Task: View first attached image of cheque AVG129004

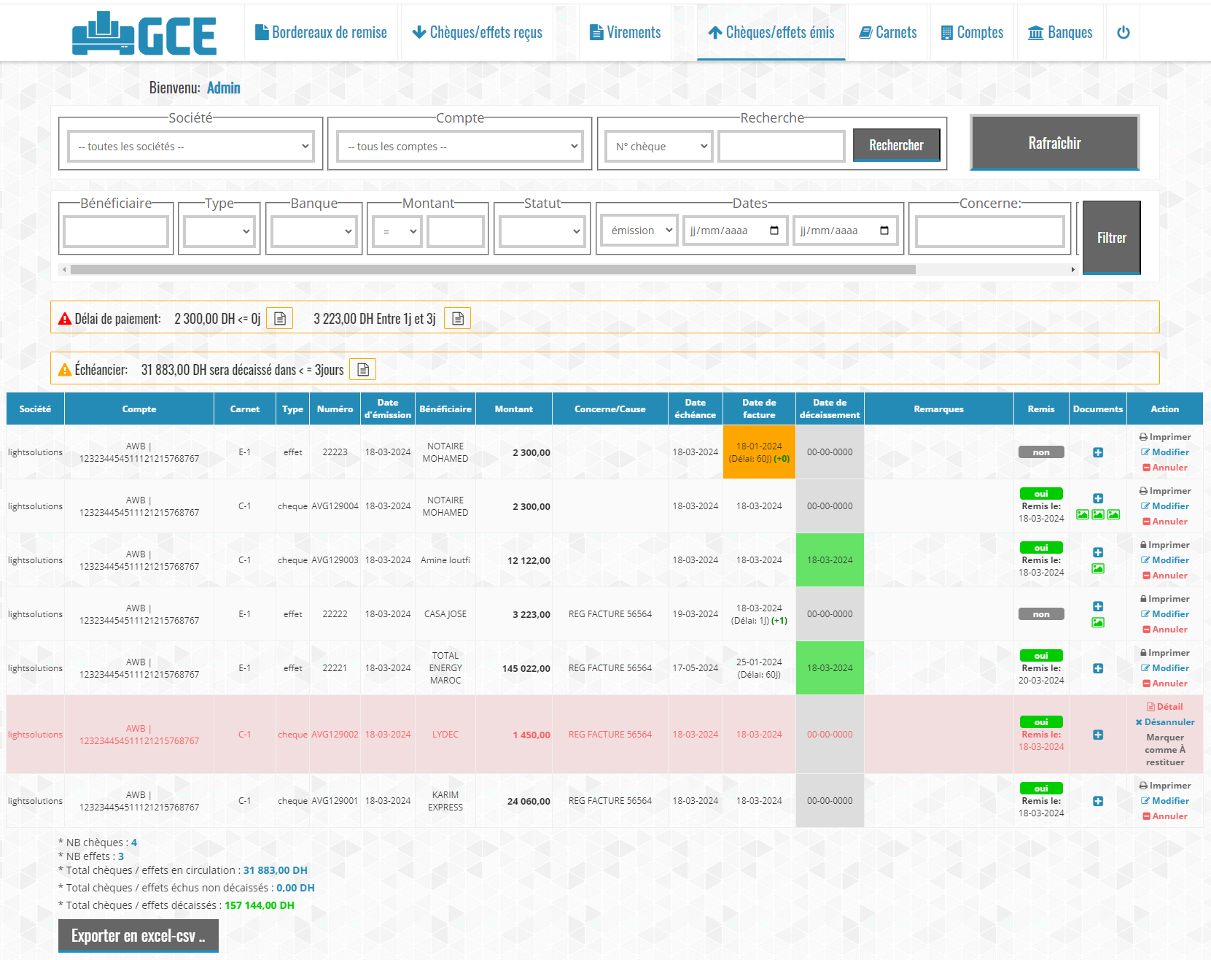Action: [x=1082, y=515]
